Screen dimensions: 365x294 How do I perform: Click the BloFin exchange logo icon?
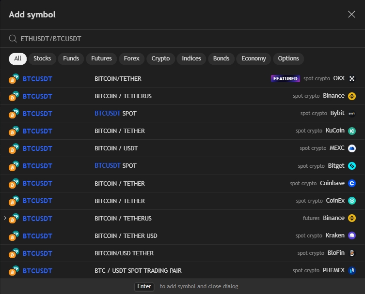pos(352,253)
